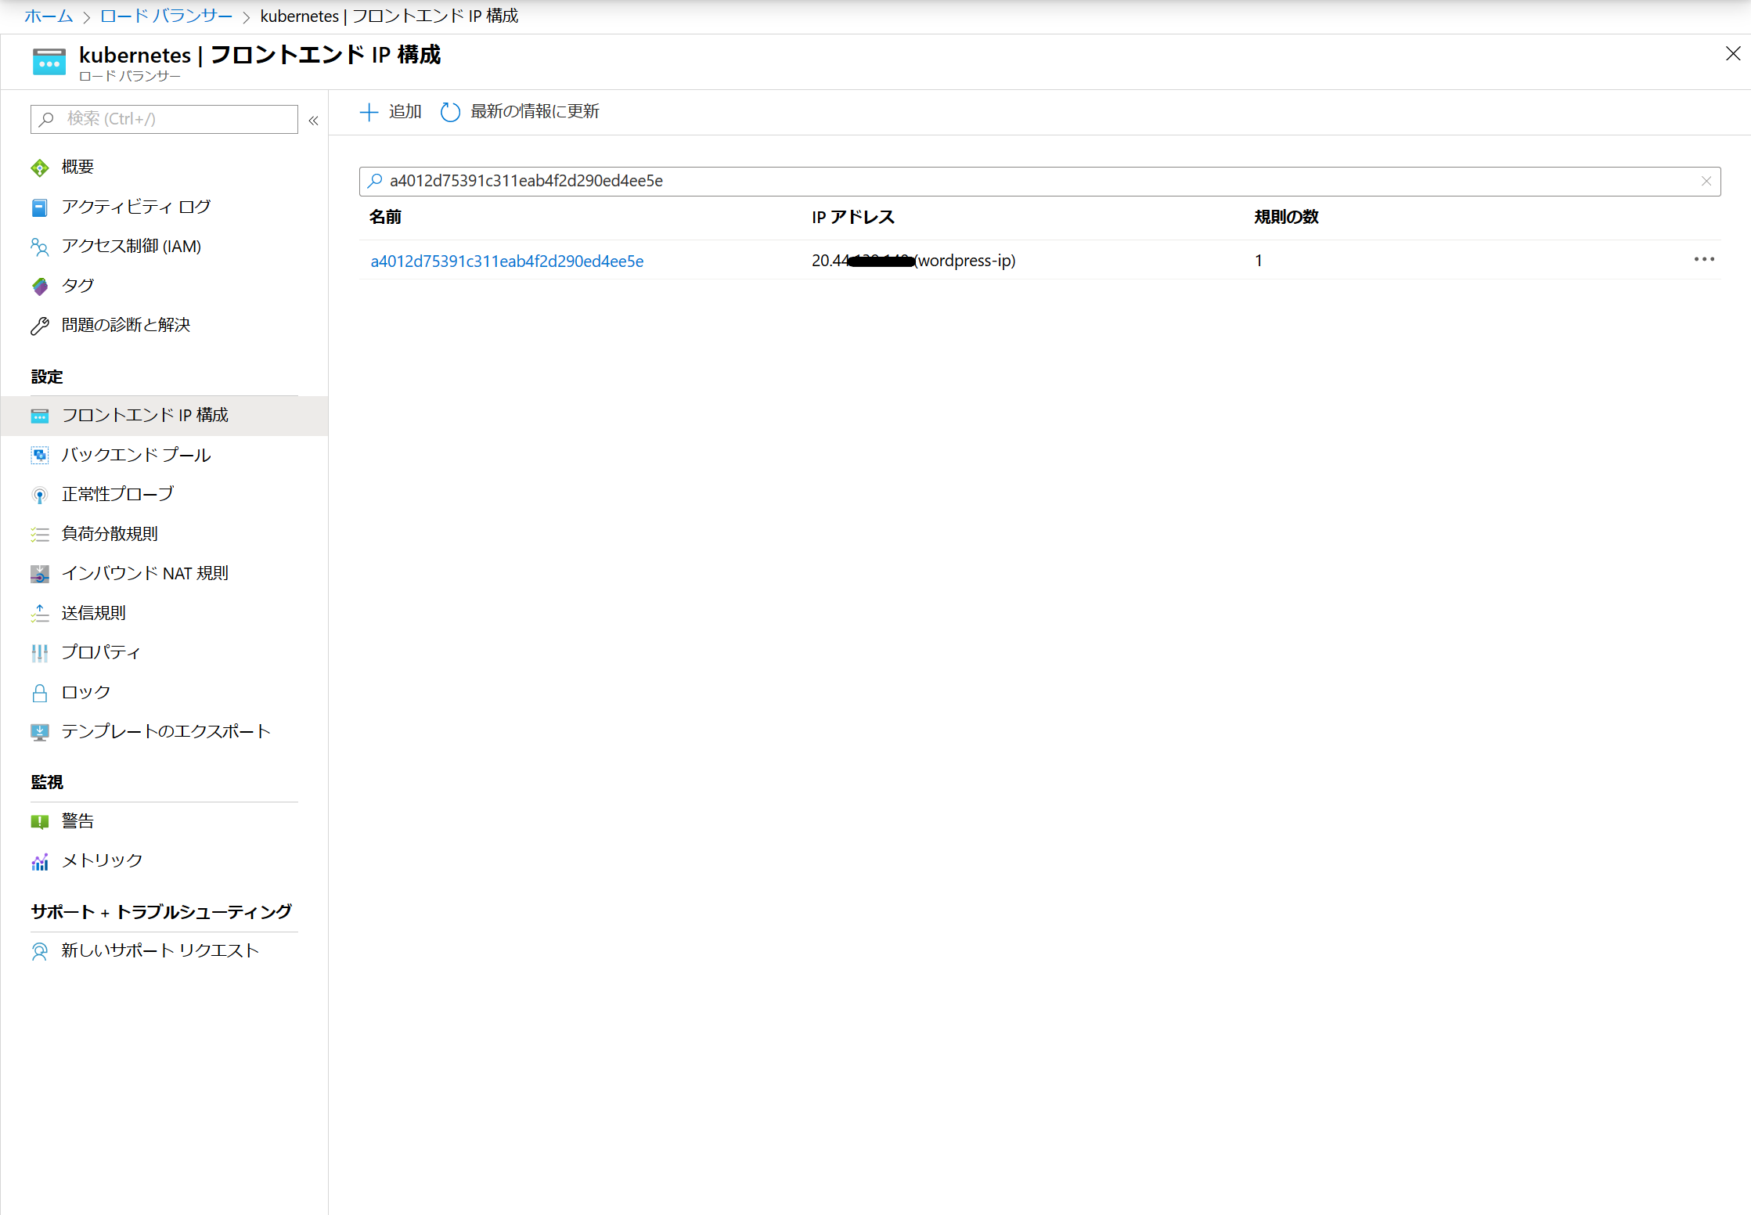Viewport: 1751px width, 1215px height.
Task: Click the インバウンド NAT 規則 icon
Action: click(40, 574)
